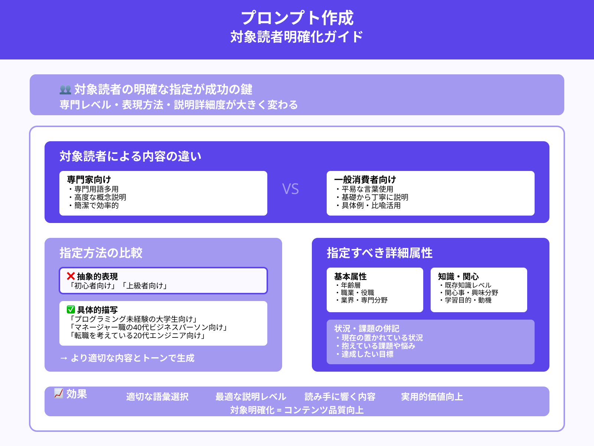Screen dimensions: 594x446
Task: Click the 専門家向け card title
Action: (89, 180)
